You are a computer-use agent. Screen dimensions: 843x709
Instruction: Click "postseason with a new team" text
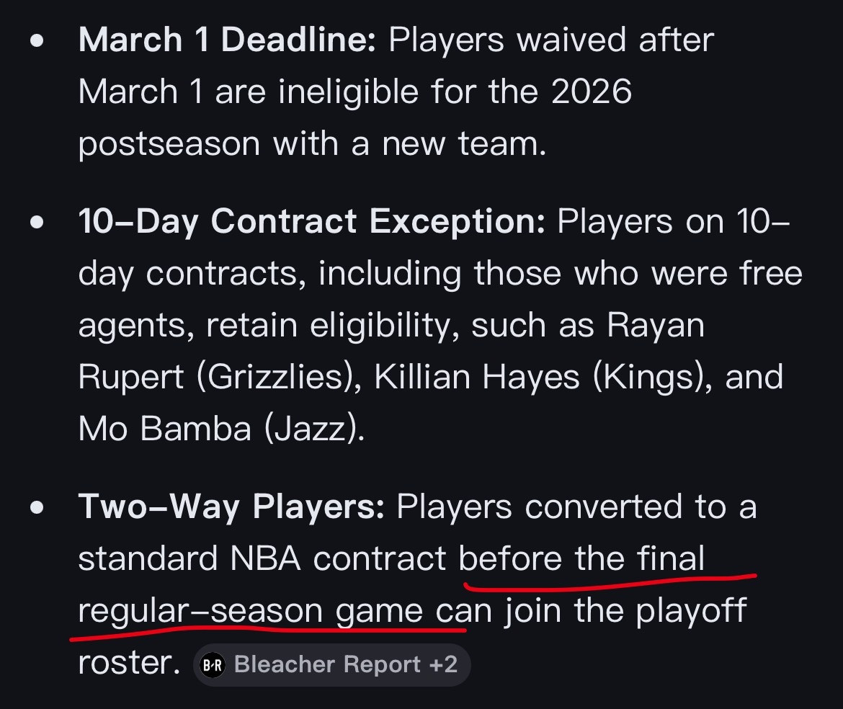pyautogui.click(x=311, y=144)
